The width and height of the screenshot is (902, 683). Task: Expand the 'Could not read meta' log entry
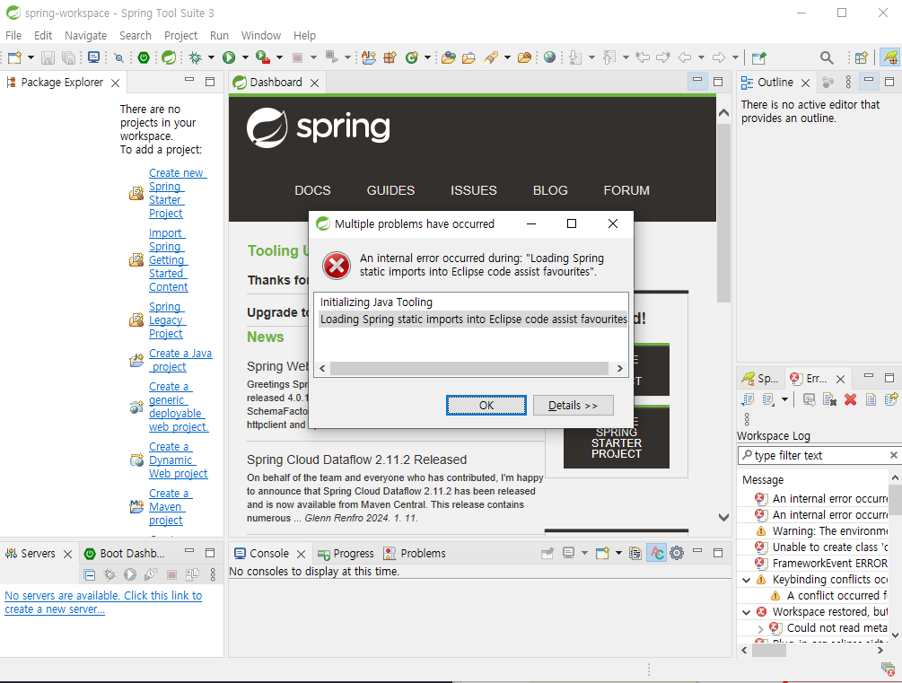click(x=760, y=628)
